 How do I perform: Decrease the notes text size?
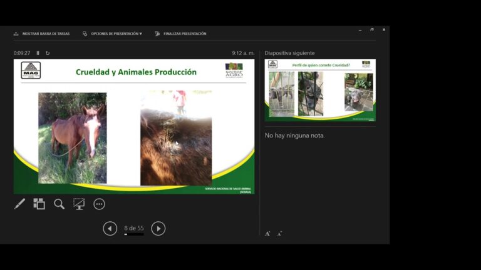click(x=279, y=234)
